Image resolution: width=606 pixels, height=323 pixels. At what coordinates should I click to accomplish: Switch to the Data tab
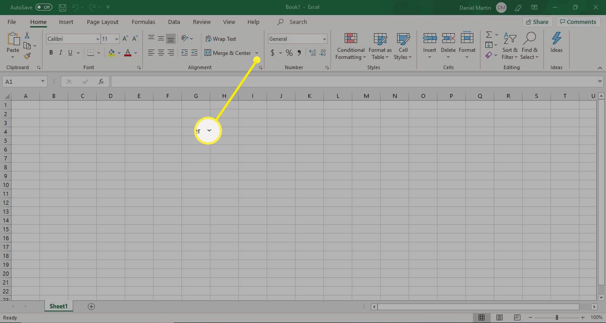[x=174, y=22]
